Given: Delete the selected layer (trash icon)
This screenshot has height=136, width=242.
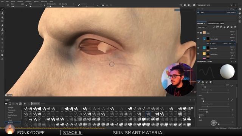Looking at the screenshot, I should pyautogui.click(x=235, y=27).
